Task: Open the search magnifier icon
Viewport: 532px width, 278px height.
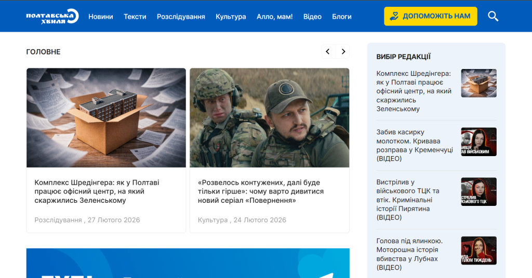Action: tap(493, 16)
